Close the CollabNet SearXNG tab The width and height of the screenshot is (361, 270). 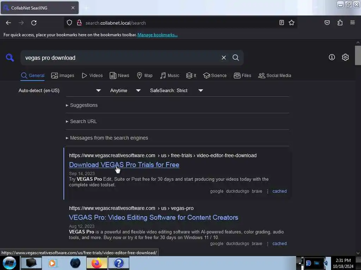pyautogui.click(x=73, y=8)
